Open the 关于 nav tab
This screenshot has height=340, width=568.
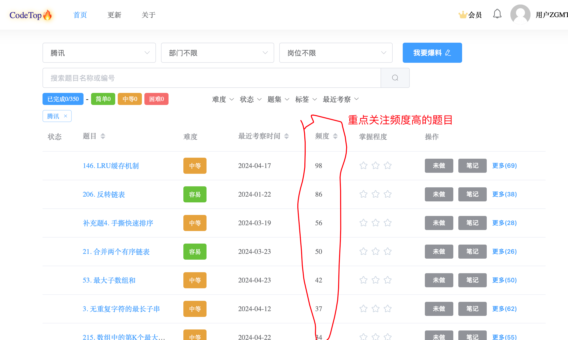148,15
